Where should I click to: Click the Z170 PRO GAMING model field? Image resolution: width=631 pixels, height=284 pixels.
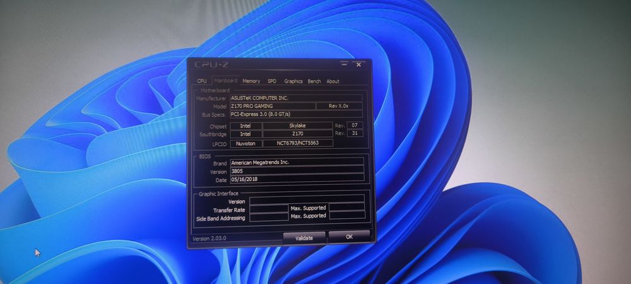(x=273, y=106)
